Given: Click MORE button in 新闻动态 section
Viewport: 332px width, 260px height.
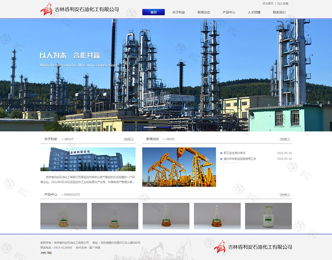Looking at the screenshot, I should click(x=285, y=139).
